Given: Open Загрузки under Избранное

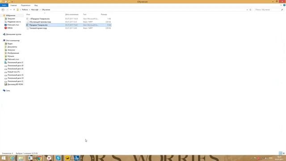Looking at the screenshot, I should coord(11,19).
